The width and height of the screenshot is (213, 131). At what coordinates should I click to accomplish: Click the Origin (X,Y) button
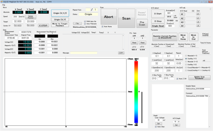(60, 19)
